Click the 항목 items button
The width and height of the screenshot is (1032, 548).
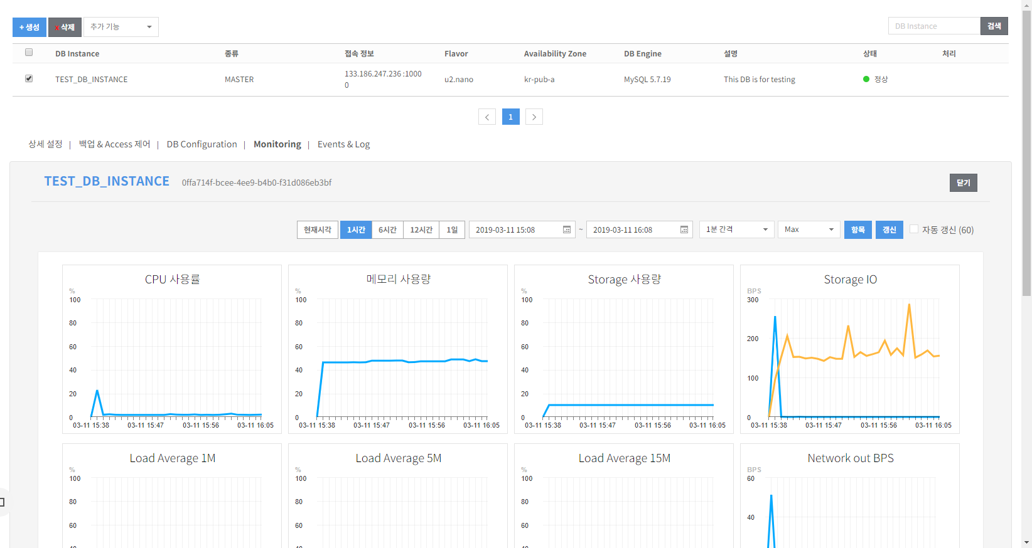[x=858, y=229]
